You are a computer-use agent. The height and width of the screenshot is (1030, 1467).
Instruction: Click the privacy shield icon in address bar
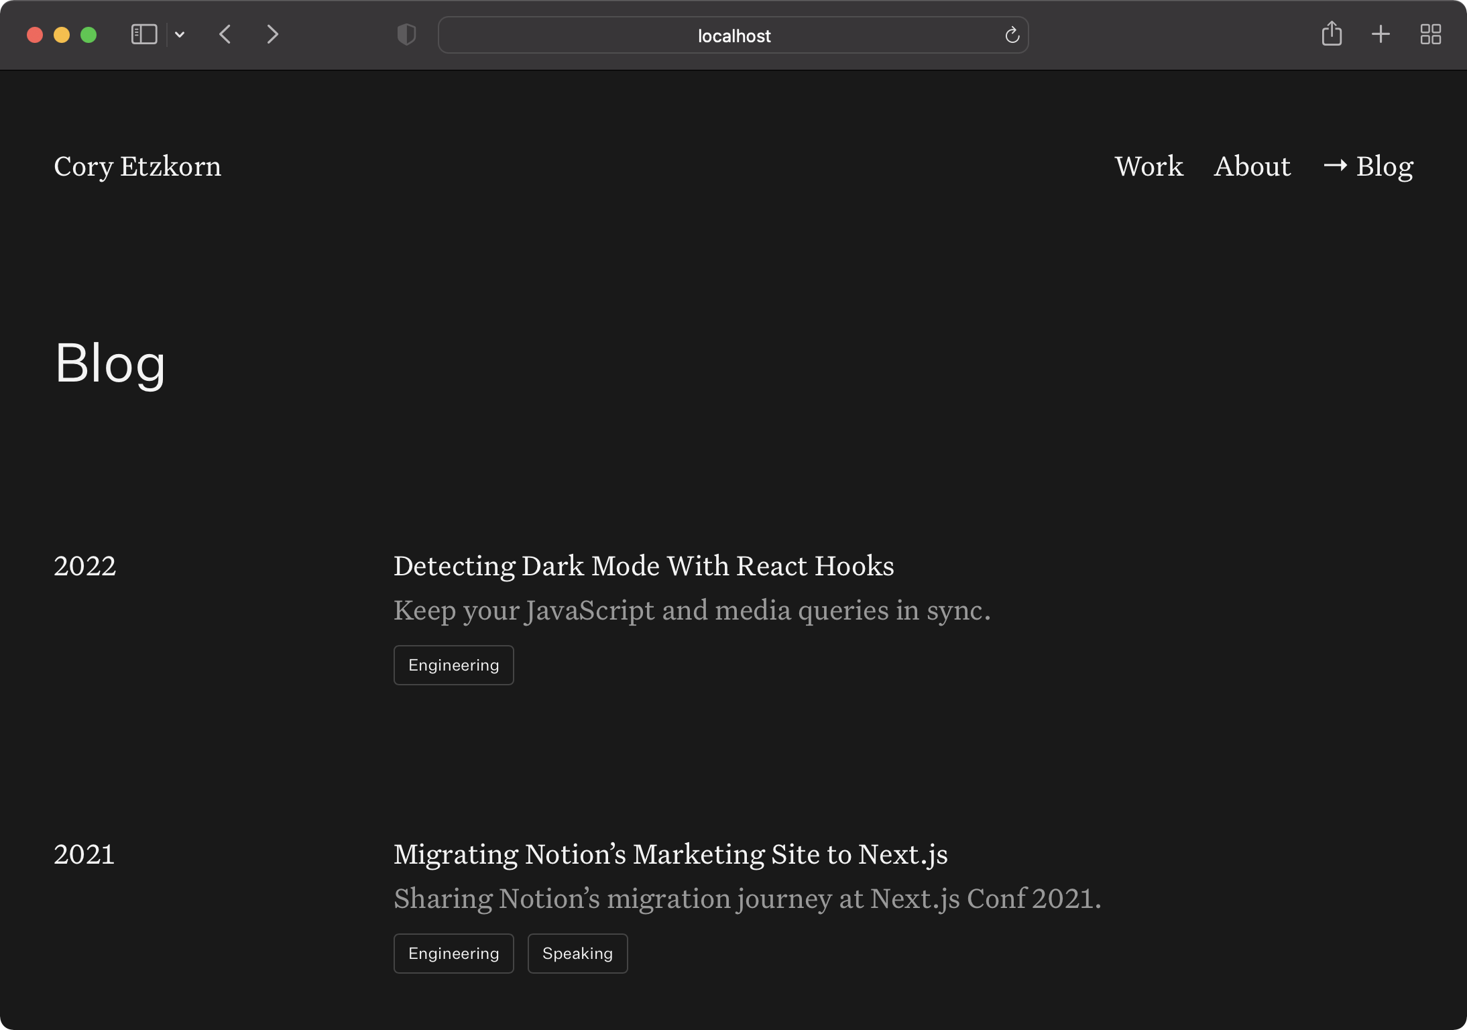tap(407, 34)
